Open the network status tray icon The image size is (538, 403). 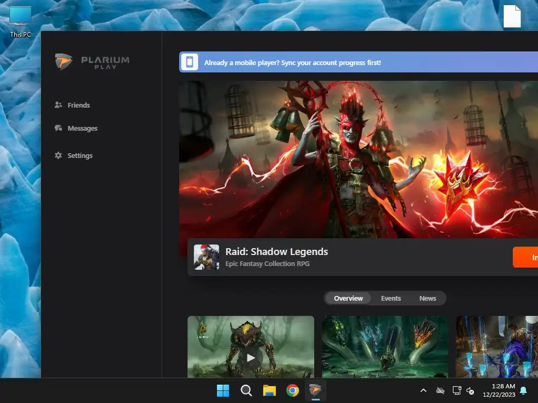pyautogui.click(x=457, y=390)
